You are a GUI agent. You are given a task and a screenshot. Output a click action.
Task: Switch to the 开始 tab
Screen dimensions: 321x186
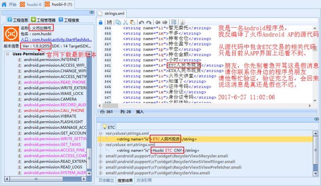coord(9,4)
